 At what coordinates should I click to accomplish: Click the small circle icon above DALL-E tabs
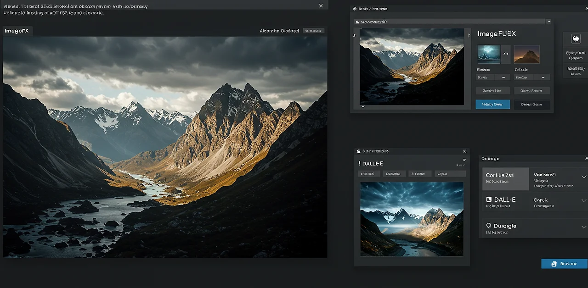(464, 160)
